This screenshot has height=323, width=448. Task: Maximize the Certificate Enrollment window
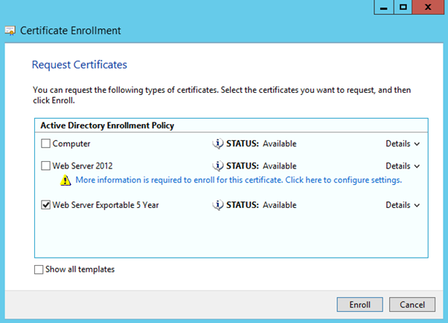tap(403, 7)
